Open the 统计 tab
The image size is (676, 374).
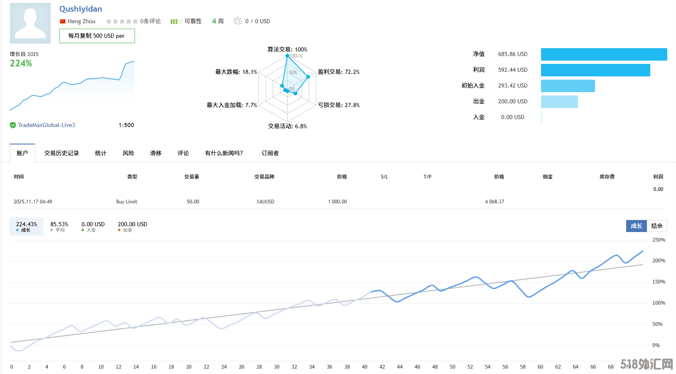[100, 153]
